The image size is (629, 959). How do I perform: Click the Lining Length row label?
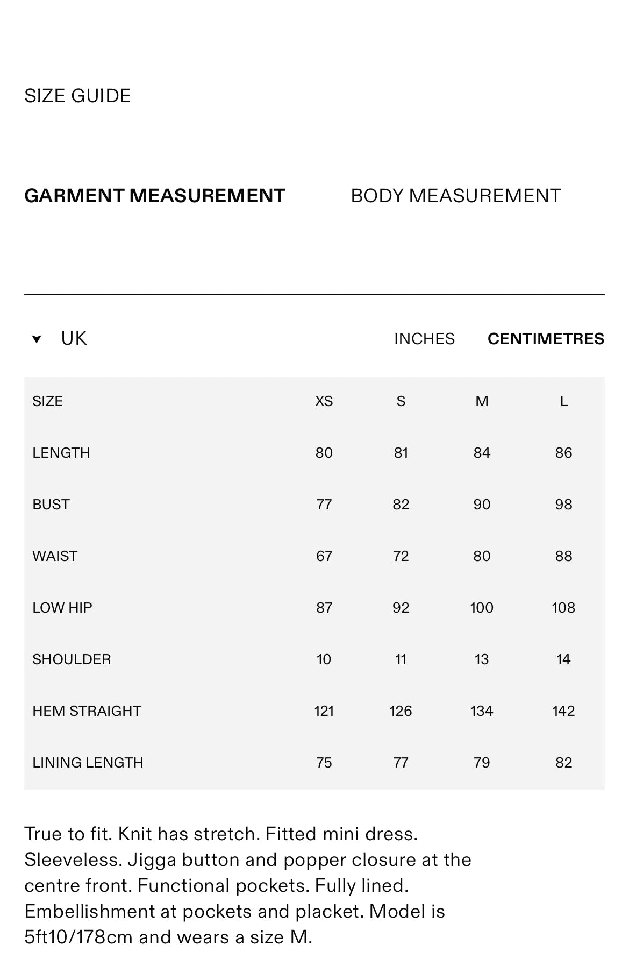pos(88,763)
